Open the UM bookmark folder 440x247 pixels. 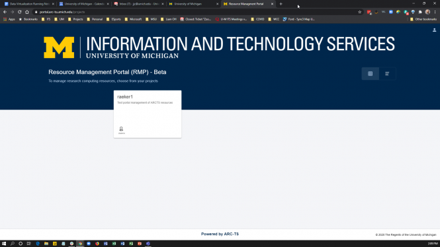pyautogui.click(x=59, y=19)
